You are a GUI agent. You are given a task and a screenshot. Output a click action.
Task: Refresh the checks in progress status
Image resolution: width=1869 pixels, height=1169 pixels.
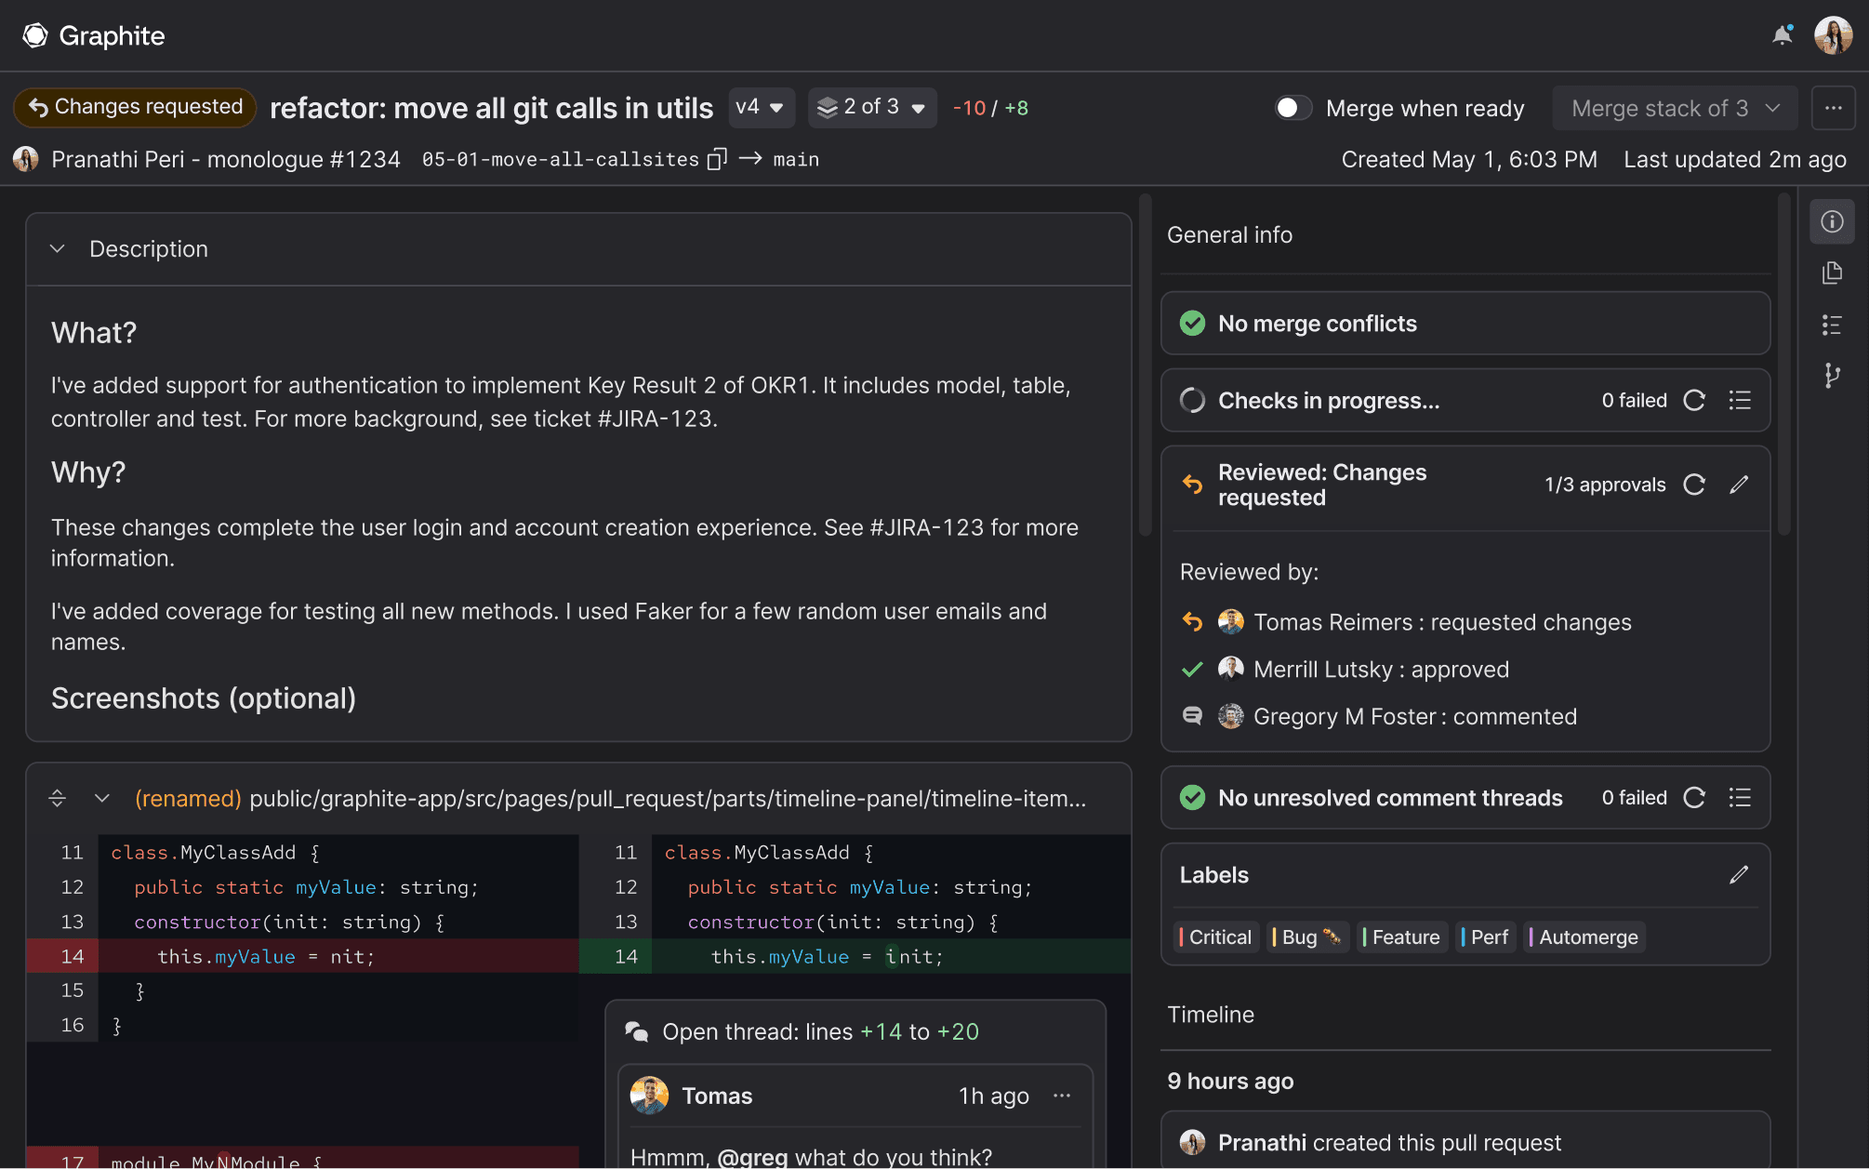(1694, 400)
